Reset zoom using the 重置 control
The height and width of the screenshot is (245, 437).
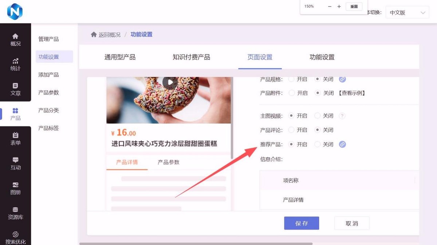pos(354,6)
